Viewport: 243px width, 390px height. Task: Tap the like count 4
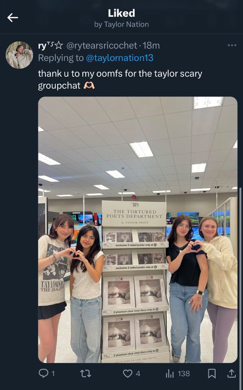coord(138,373)
